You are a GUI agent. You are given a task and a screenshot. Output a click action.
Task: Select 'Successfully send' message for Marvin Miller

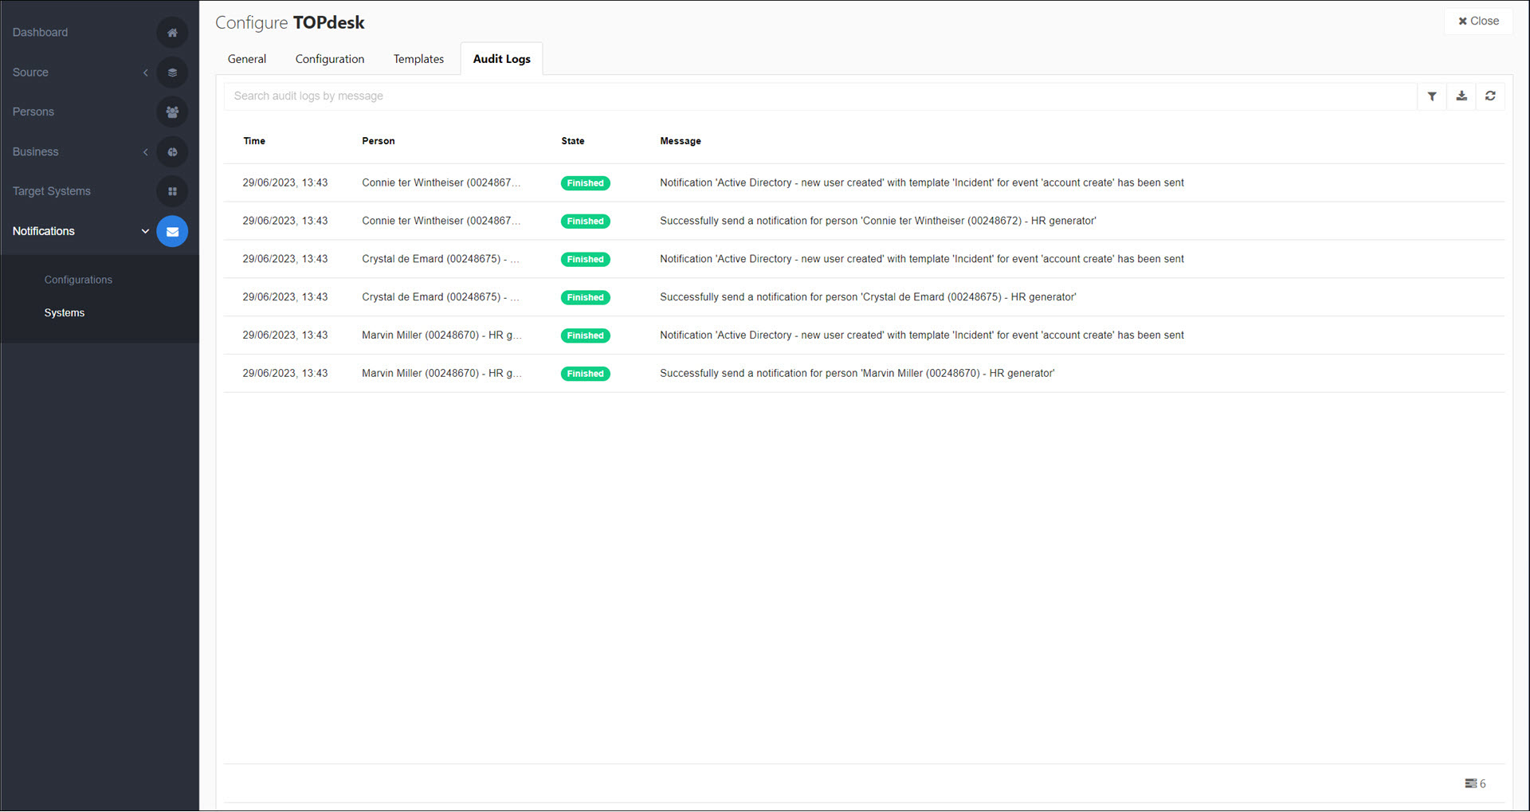click(x=857, y=374)
